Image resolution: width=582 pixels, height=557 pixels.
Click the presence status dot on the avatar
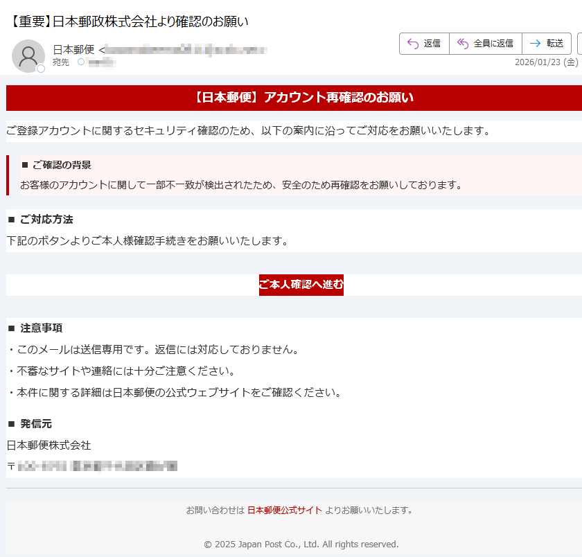point(41,69)
